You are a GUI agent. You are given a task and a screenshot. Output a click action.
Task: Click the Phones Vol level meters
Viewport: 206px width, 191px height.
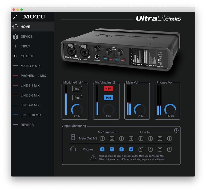(159, 100)
